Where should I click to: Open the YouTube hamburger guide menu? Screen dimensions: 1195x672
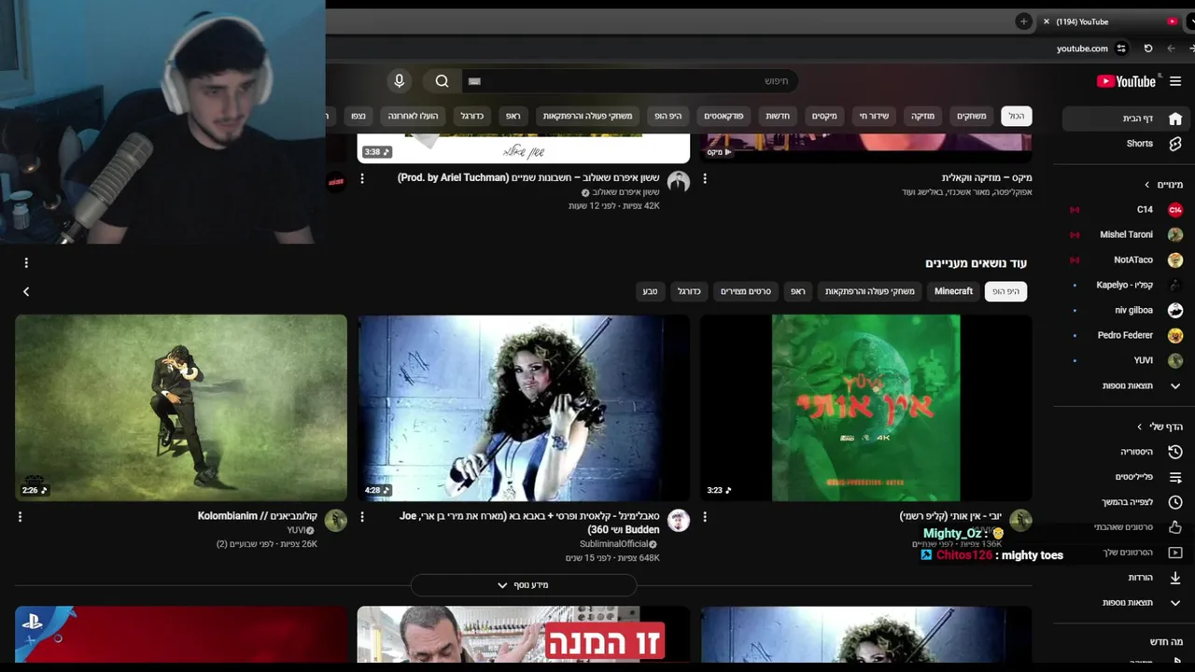pos(1175,81)
